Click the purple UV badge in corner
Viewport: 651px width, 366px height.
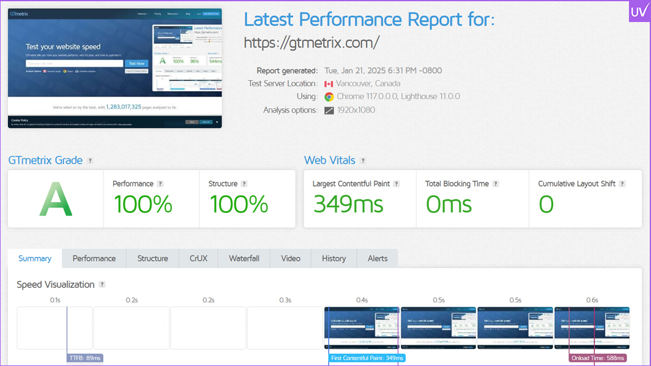pyautogui.click(x=639, y=11)
